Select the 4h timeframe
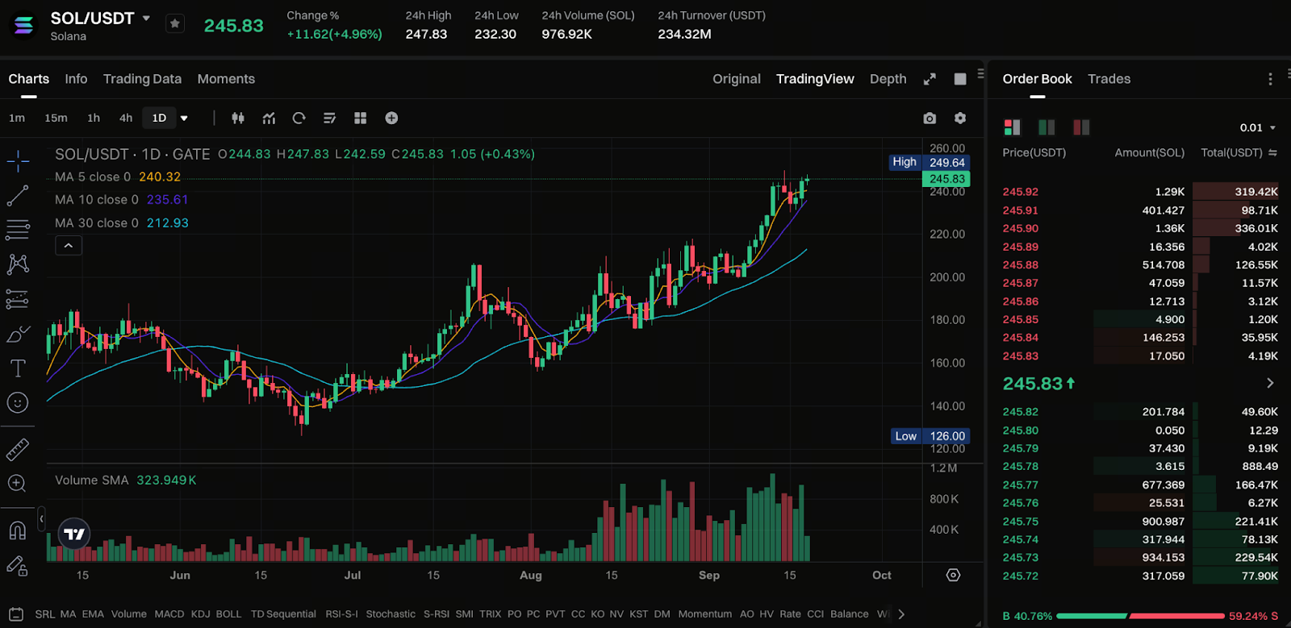 (x=126, y=118)
